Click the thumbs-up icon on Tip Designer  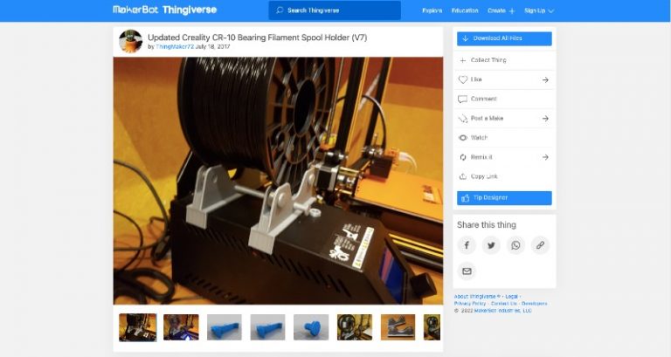pos(465,198)
